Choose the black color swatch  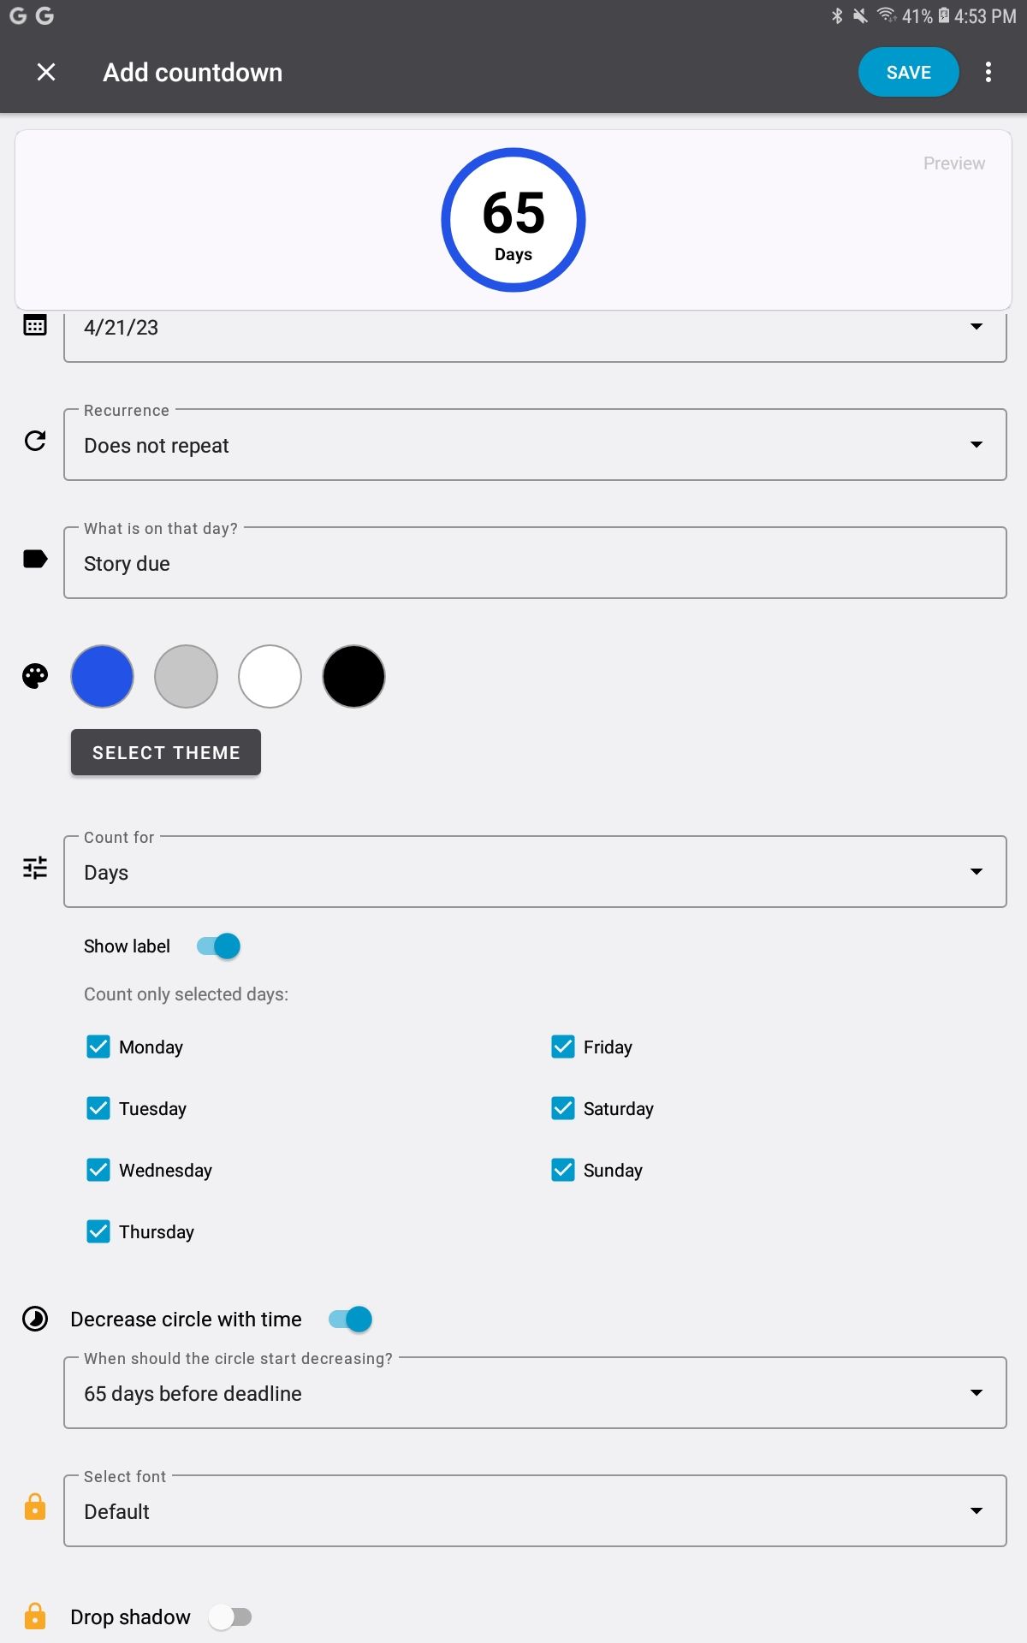point(353,677)
